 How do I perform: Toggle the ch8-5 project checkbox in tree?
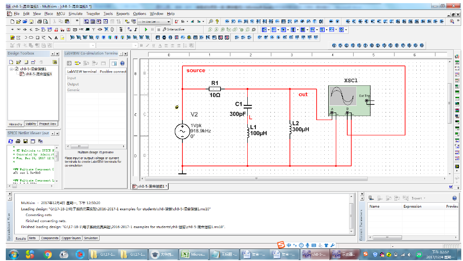pos(16,69)
